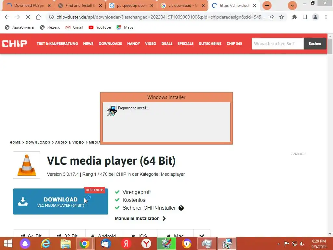333x250 pixels.
Task: Open the Video menu item
Action: point(151,44)
